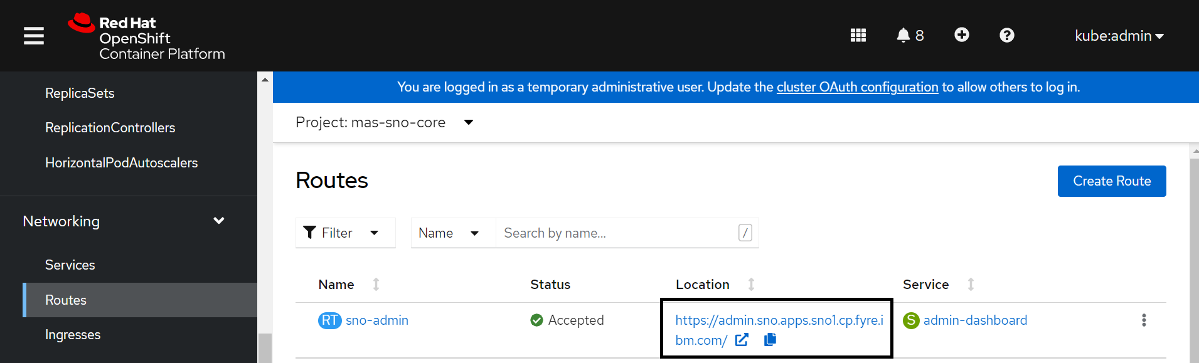Open the admin.sno.apps route URL
The height and width of the screenshot is (363, 1199).
779,330
